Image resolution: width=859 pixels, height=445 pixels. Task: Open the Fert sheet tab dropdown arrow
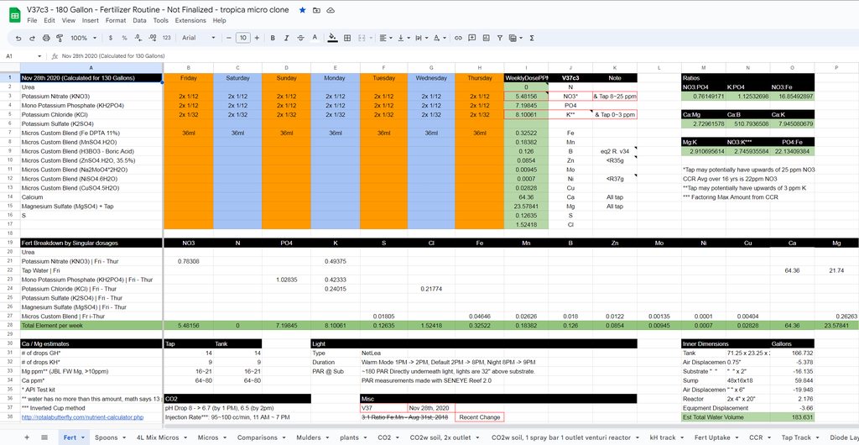tap(83, 437)
